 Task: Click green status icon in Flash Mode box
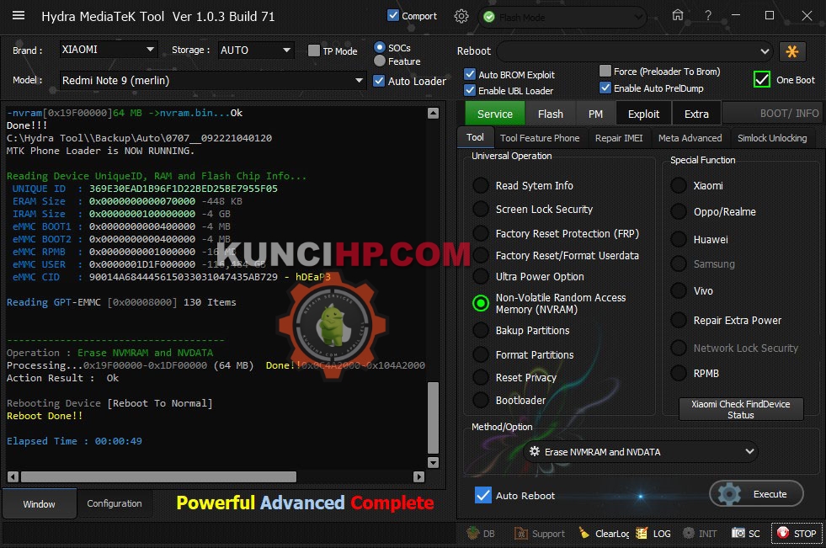[x=489, y=18]
